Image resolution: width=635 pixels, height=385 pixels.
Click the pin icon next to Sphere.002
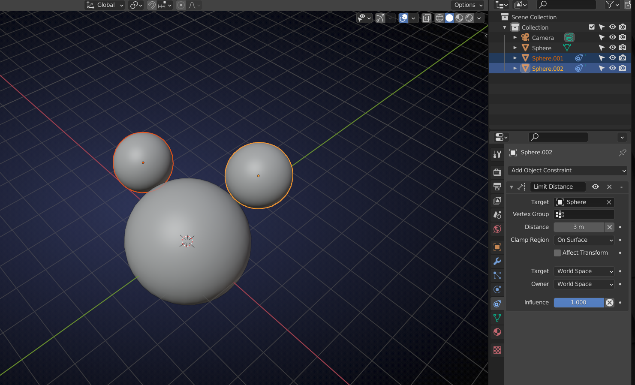pyautogui.click(x=623, y=152)
